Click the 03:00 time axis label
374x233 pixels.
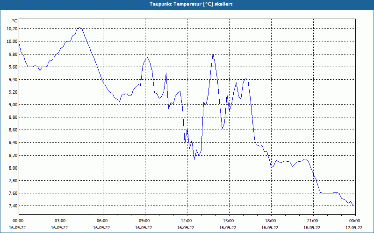click(x=61, y=221)
